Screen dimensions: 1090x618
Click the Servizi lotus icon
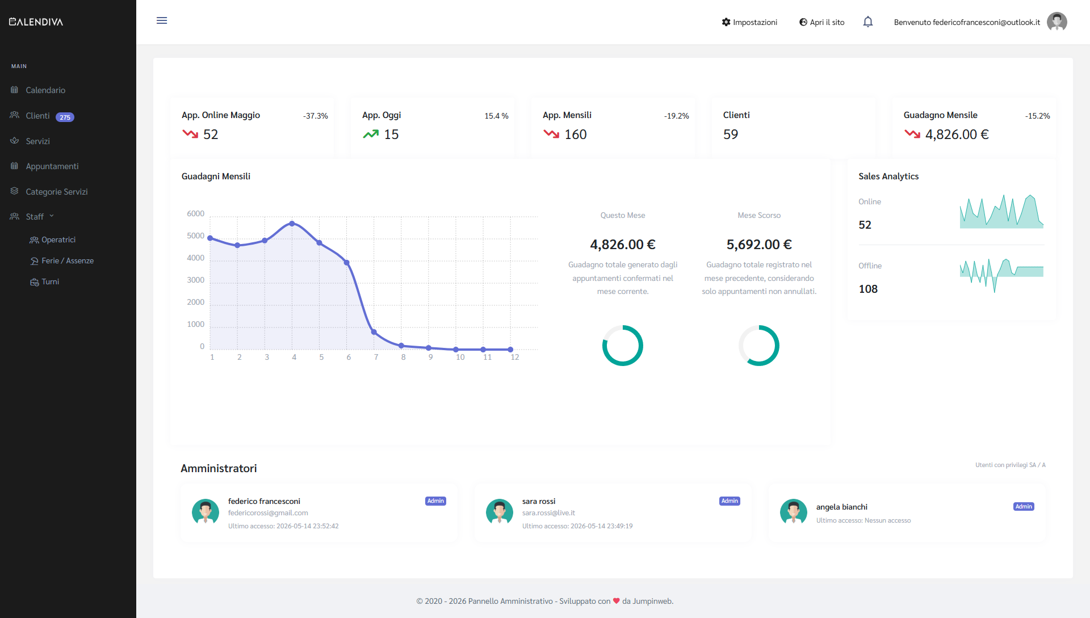(15, 141)
